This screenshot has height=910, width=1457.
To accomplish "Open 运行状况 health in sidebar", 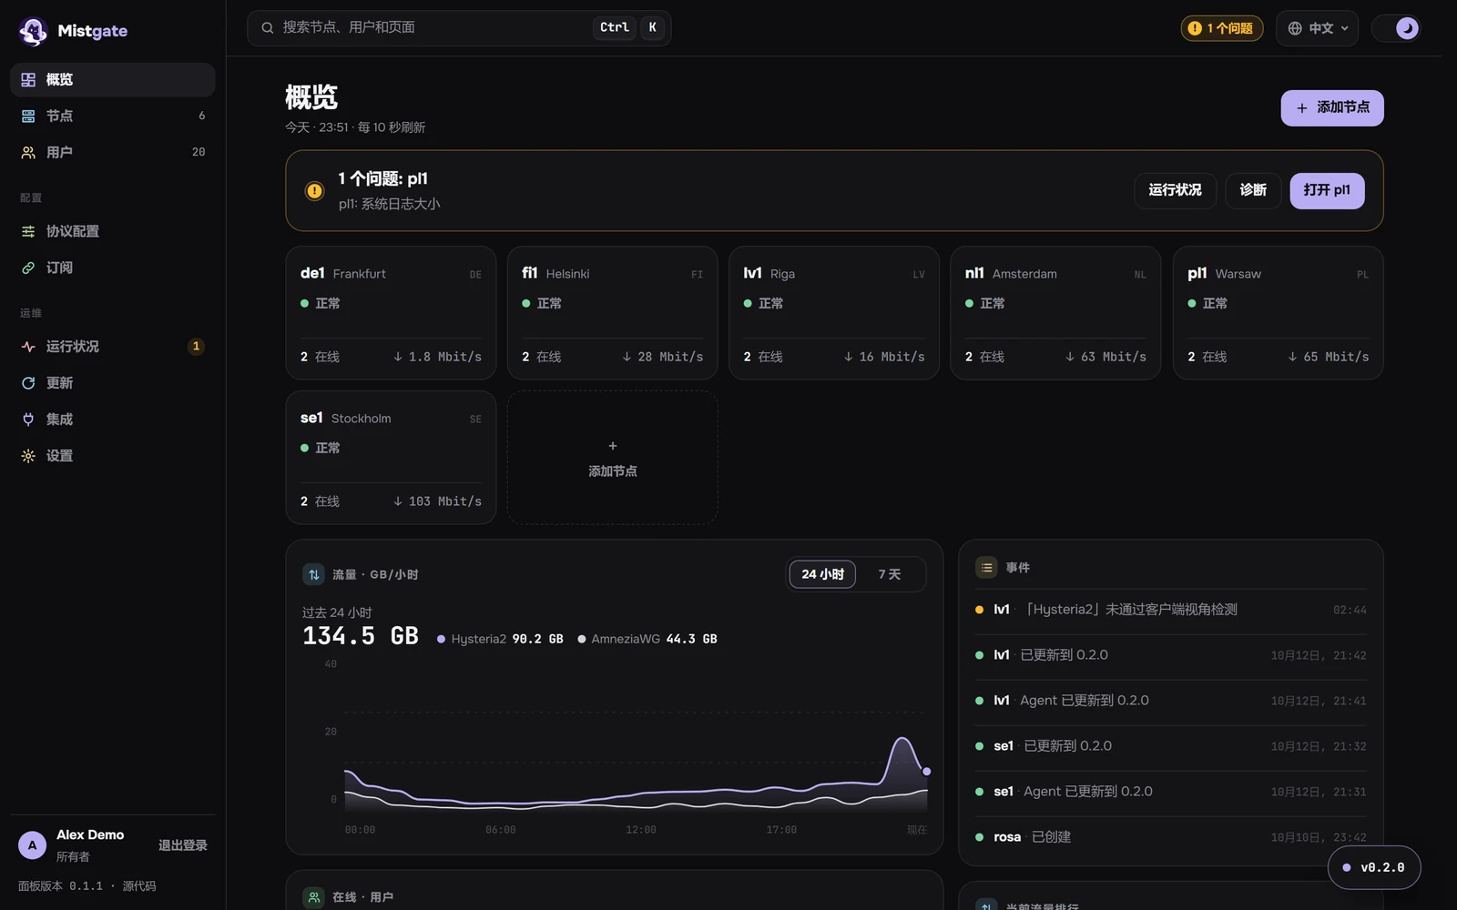I will (x=113, y=347).
